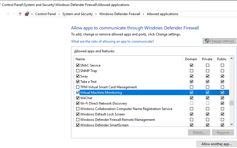Screen dimensions: 237x148
Task: Open the risks of allowing an app link
Action: pyautogui.click(x=112, y=41)
